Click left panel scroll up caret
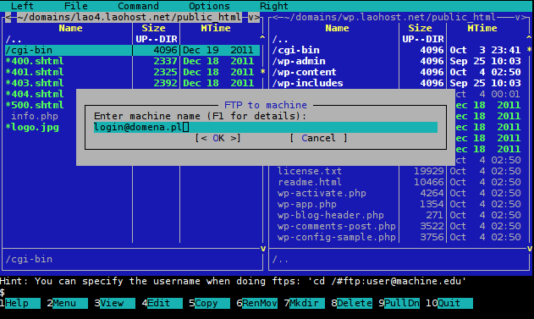 [x=262, y=38]
